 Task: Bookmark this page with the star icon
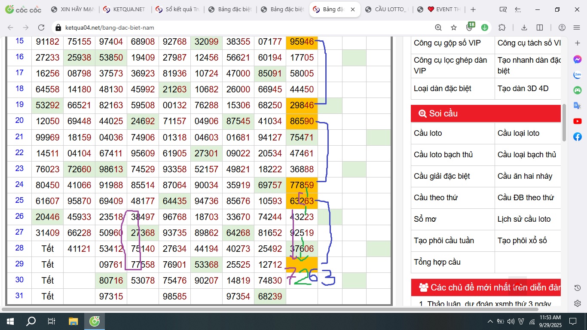click(454, 27)
